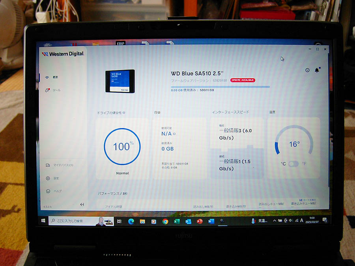
Task: Open the 設定 settings page
Action: pos(52,178)
